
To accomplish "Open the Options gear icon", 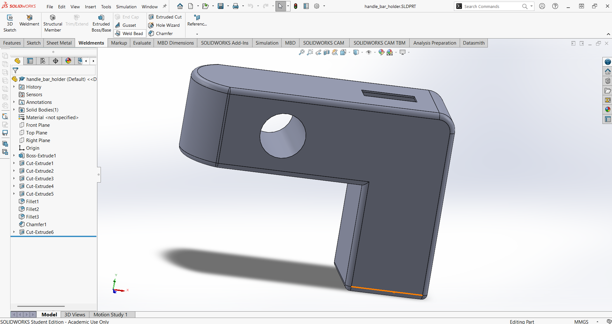I will [x=317, y=6].
